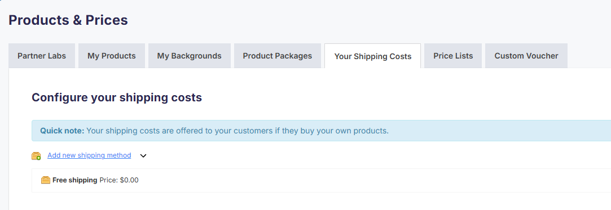The height and width of the screenshot is (210, 611).
Task: Click the sentence about shipping costs offered to customers
Action: [x=238, y=131]
